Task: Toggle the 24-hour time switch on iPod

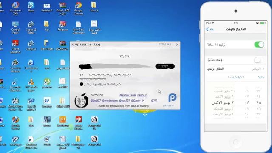Action: (x=259, y=45)
